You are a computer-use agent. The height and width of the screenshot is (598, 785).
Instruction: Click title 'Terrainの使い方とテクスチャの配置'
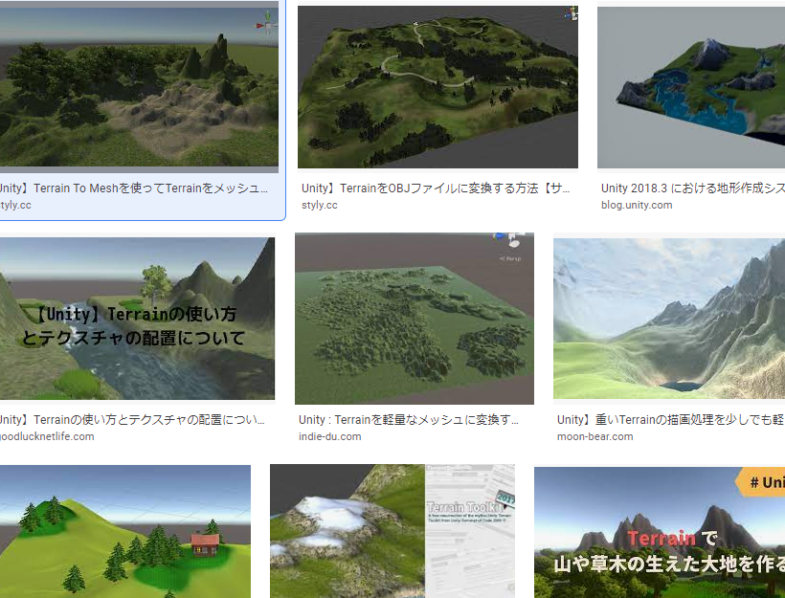[x=132, y=419]
